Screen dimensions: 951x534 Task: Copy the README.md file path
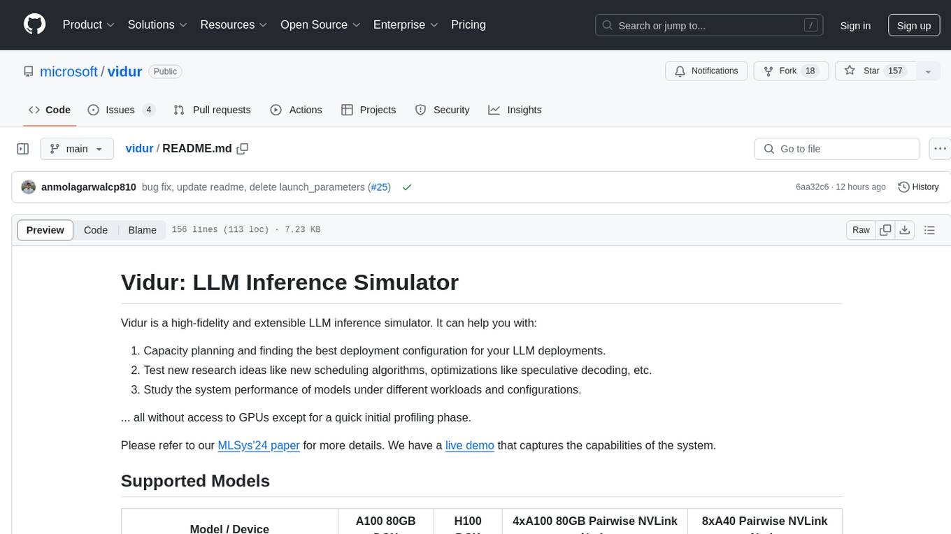[x=243, y=148]
